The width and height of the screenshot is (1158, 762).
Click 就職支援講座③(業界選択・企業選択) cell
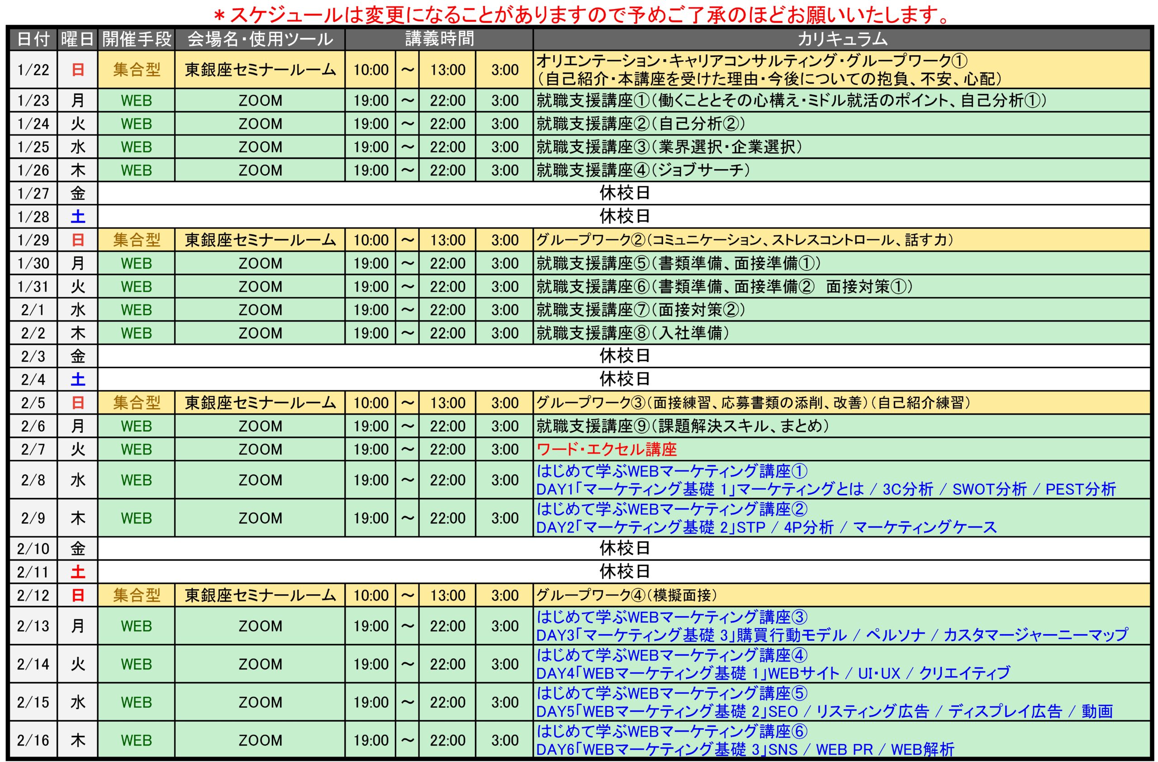pyautogui.click(x=842, y=147)
